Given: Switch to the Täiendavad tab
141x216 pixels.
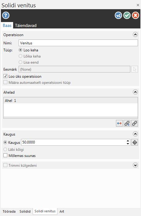Looking at the screenshot, I should pyautogui.click(x=26, y=25).
